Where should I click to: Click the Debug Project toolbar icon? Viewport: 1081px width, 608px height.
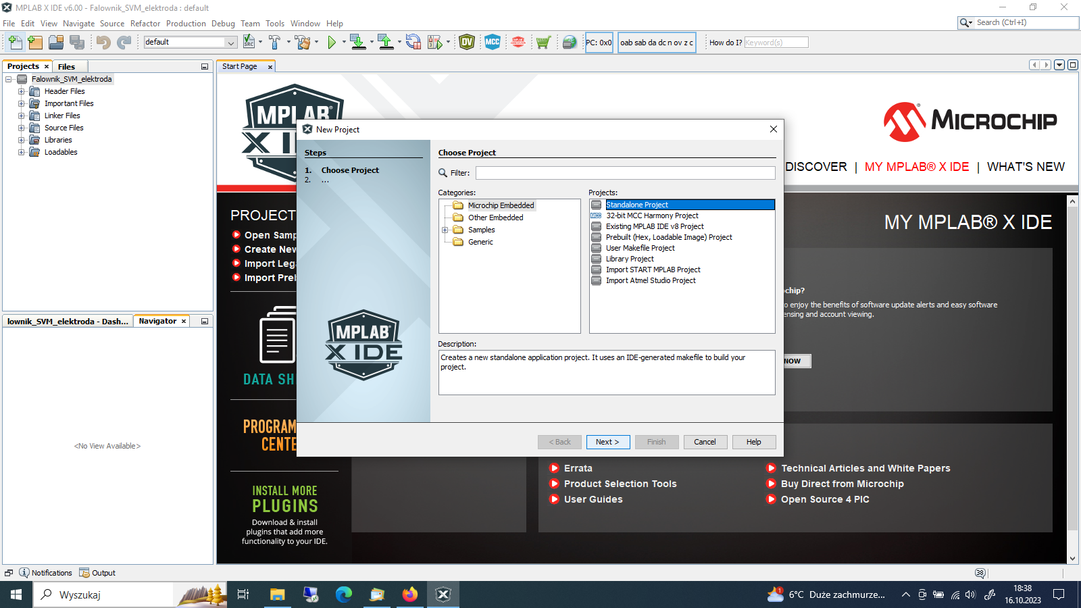pyautogui.click(x=435, y=43)
